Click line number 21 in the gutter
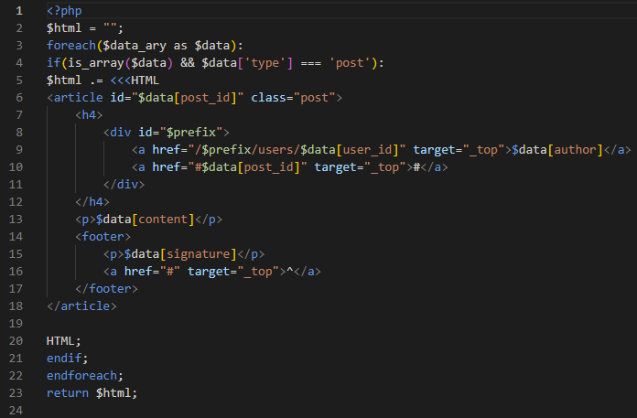This screenshot has width=637, height=418. [x=16, y=359]
